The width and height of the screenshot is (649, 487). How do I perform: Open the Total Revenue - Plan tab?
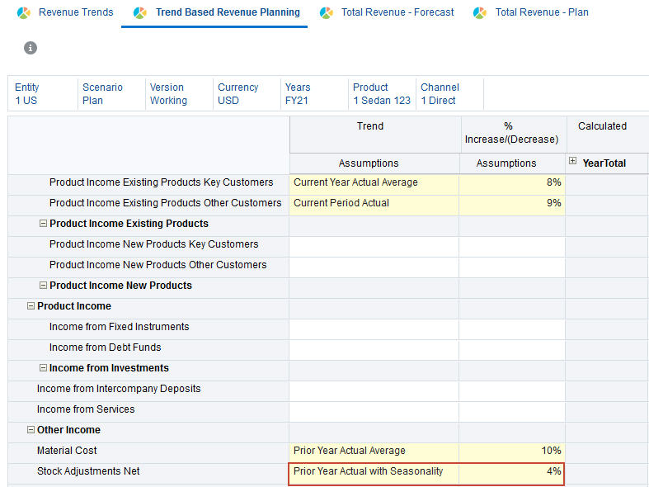coord(542,12)
